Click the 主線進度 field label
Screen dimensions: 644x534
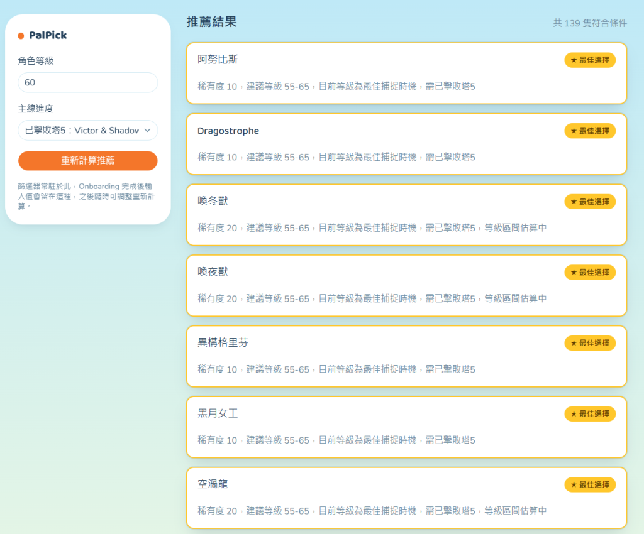click(36, 109)
